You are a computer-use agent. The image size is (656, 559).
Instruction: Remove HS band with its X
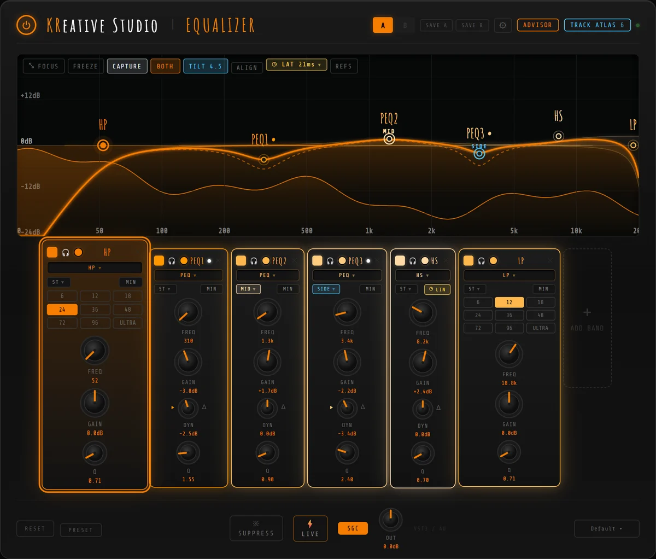coord(446,261)
